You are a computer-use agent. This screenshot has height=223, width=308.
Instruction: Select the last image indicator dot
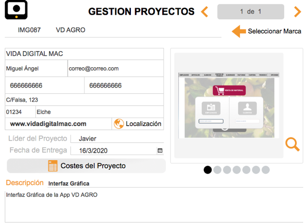[x=266, y=170]
